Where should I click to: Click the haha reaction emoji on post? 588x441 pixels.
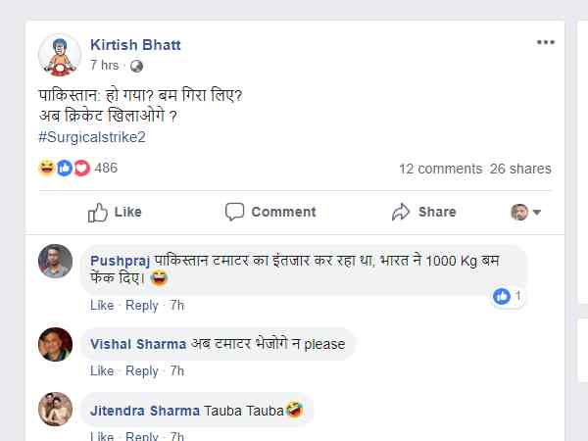pos(45,168)
